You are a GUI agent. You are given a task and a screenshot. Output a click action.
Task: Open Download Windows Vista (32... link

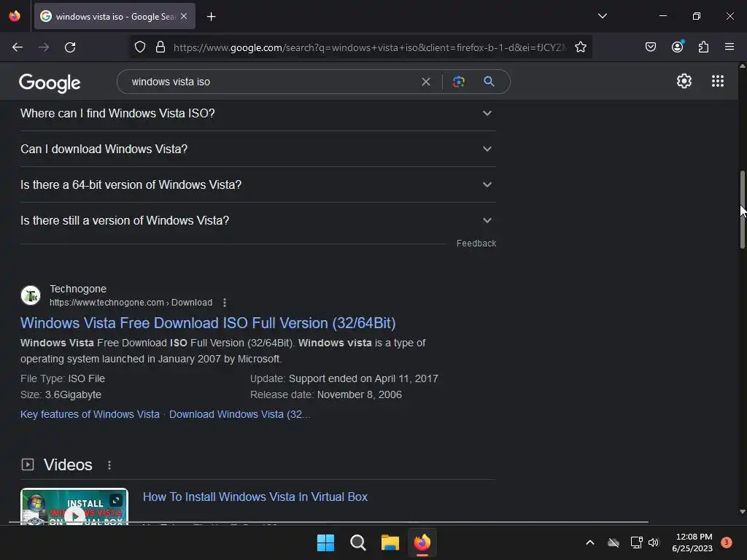click(239, 414)
